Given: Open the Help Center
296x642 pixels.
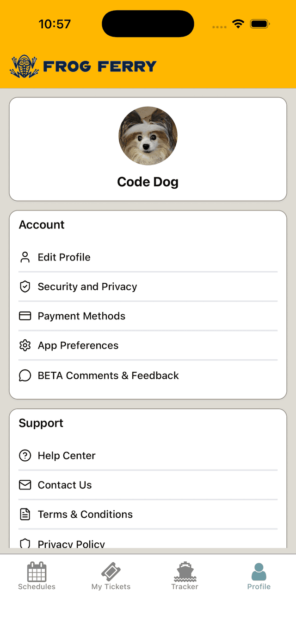Looking at the screenshot, I should [x=66, y=455].
